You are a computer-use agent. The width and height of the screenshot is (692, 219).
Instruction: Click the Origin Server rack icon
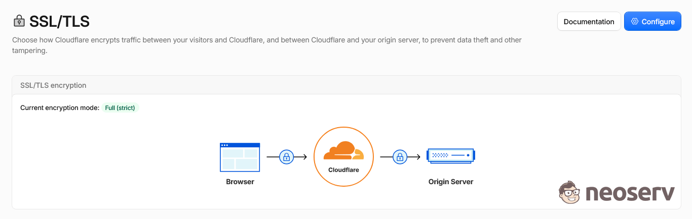[x=451, y=156]
